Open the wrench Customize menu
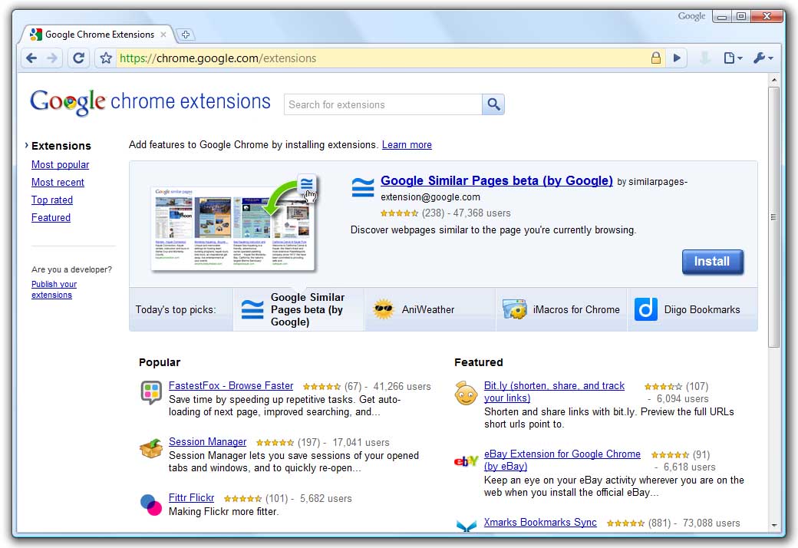 [763, 58]
